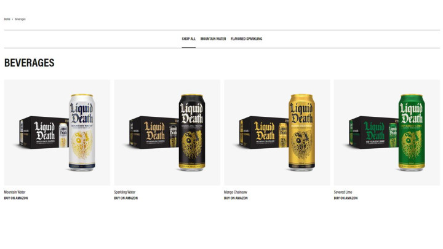
Task: Click the Mango Chainsaw product title
Action: coord(235,192)
